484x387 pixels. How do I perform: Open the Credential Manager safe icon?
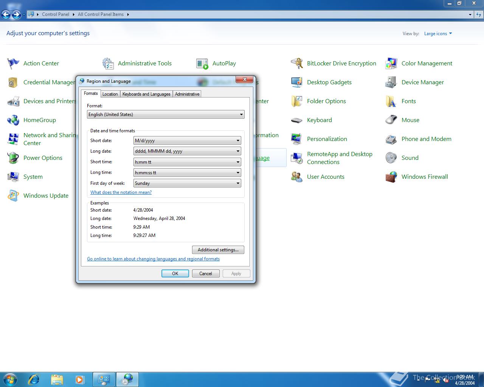13,82
